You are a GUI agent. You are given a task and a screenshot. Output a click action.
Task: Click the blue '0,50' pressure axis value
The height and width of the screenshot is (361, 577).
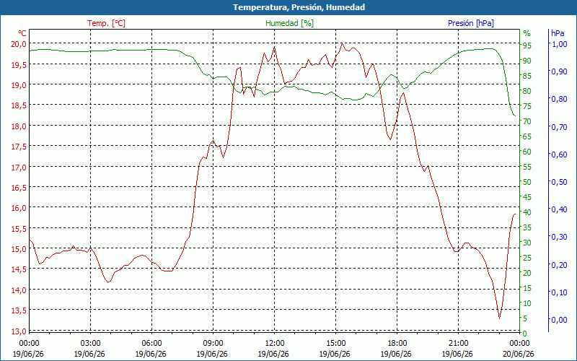559,182
